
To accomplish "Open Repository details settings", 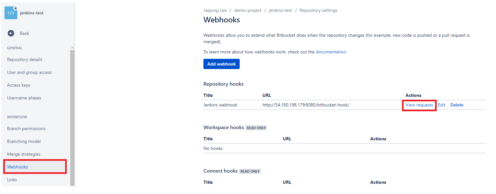I will (25, 59).
